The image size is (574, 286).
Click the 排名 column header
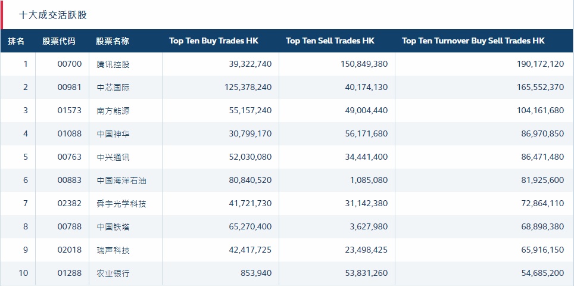pos(17,41)
